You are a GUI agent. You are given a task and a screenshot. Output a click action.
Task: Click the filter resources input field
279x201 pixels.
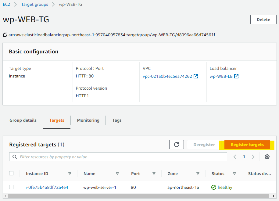(118, 157)
